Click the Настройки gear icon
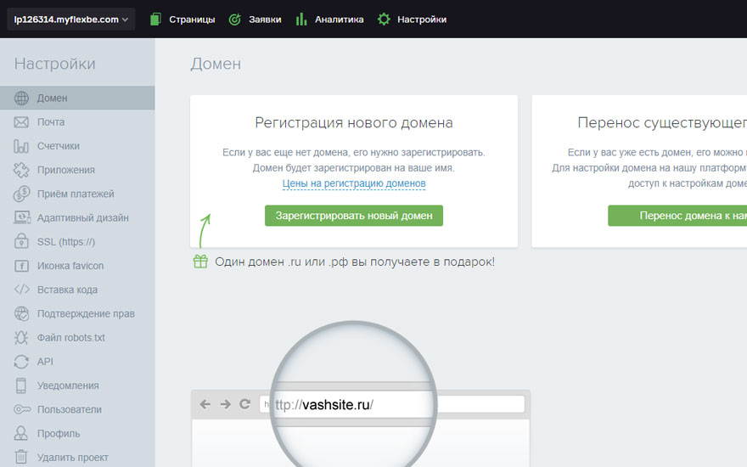 point(384,20)
